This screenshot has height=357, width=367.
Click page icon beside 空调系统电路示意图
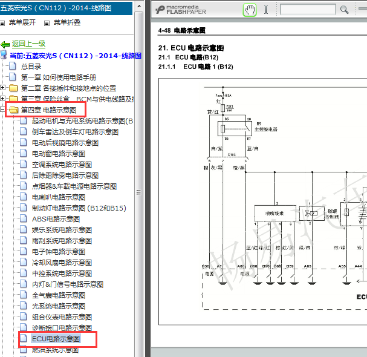(x=24, y=164)
